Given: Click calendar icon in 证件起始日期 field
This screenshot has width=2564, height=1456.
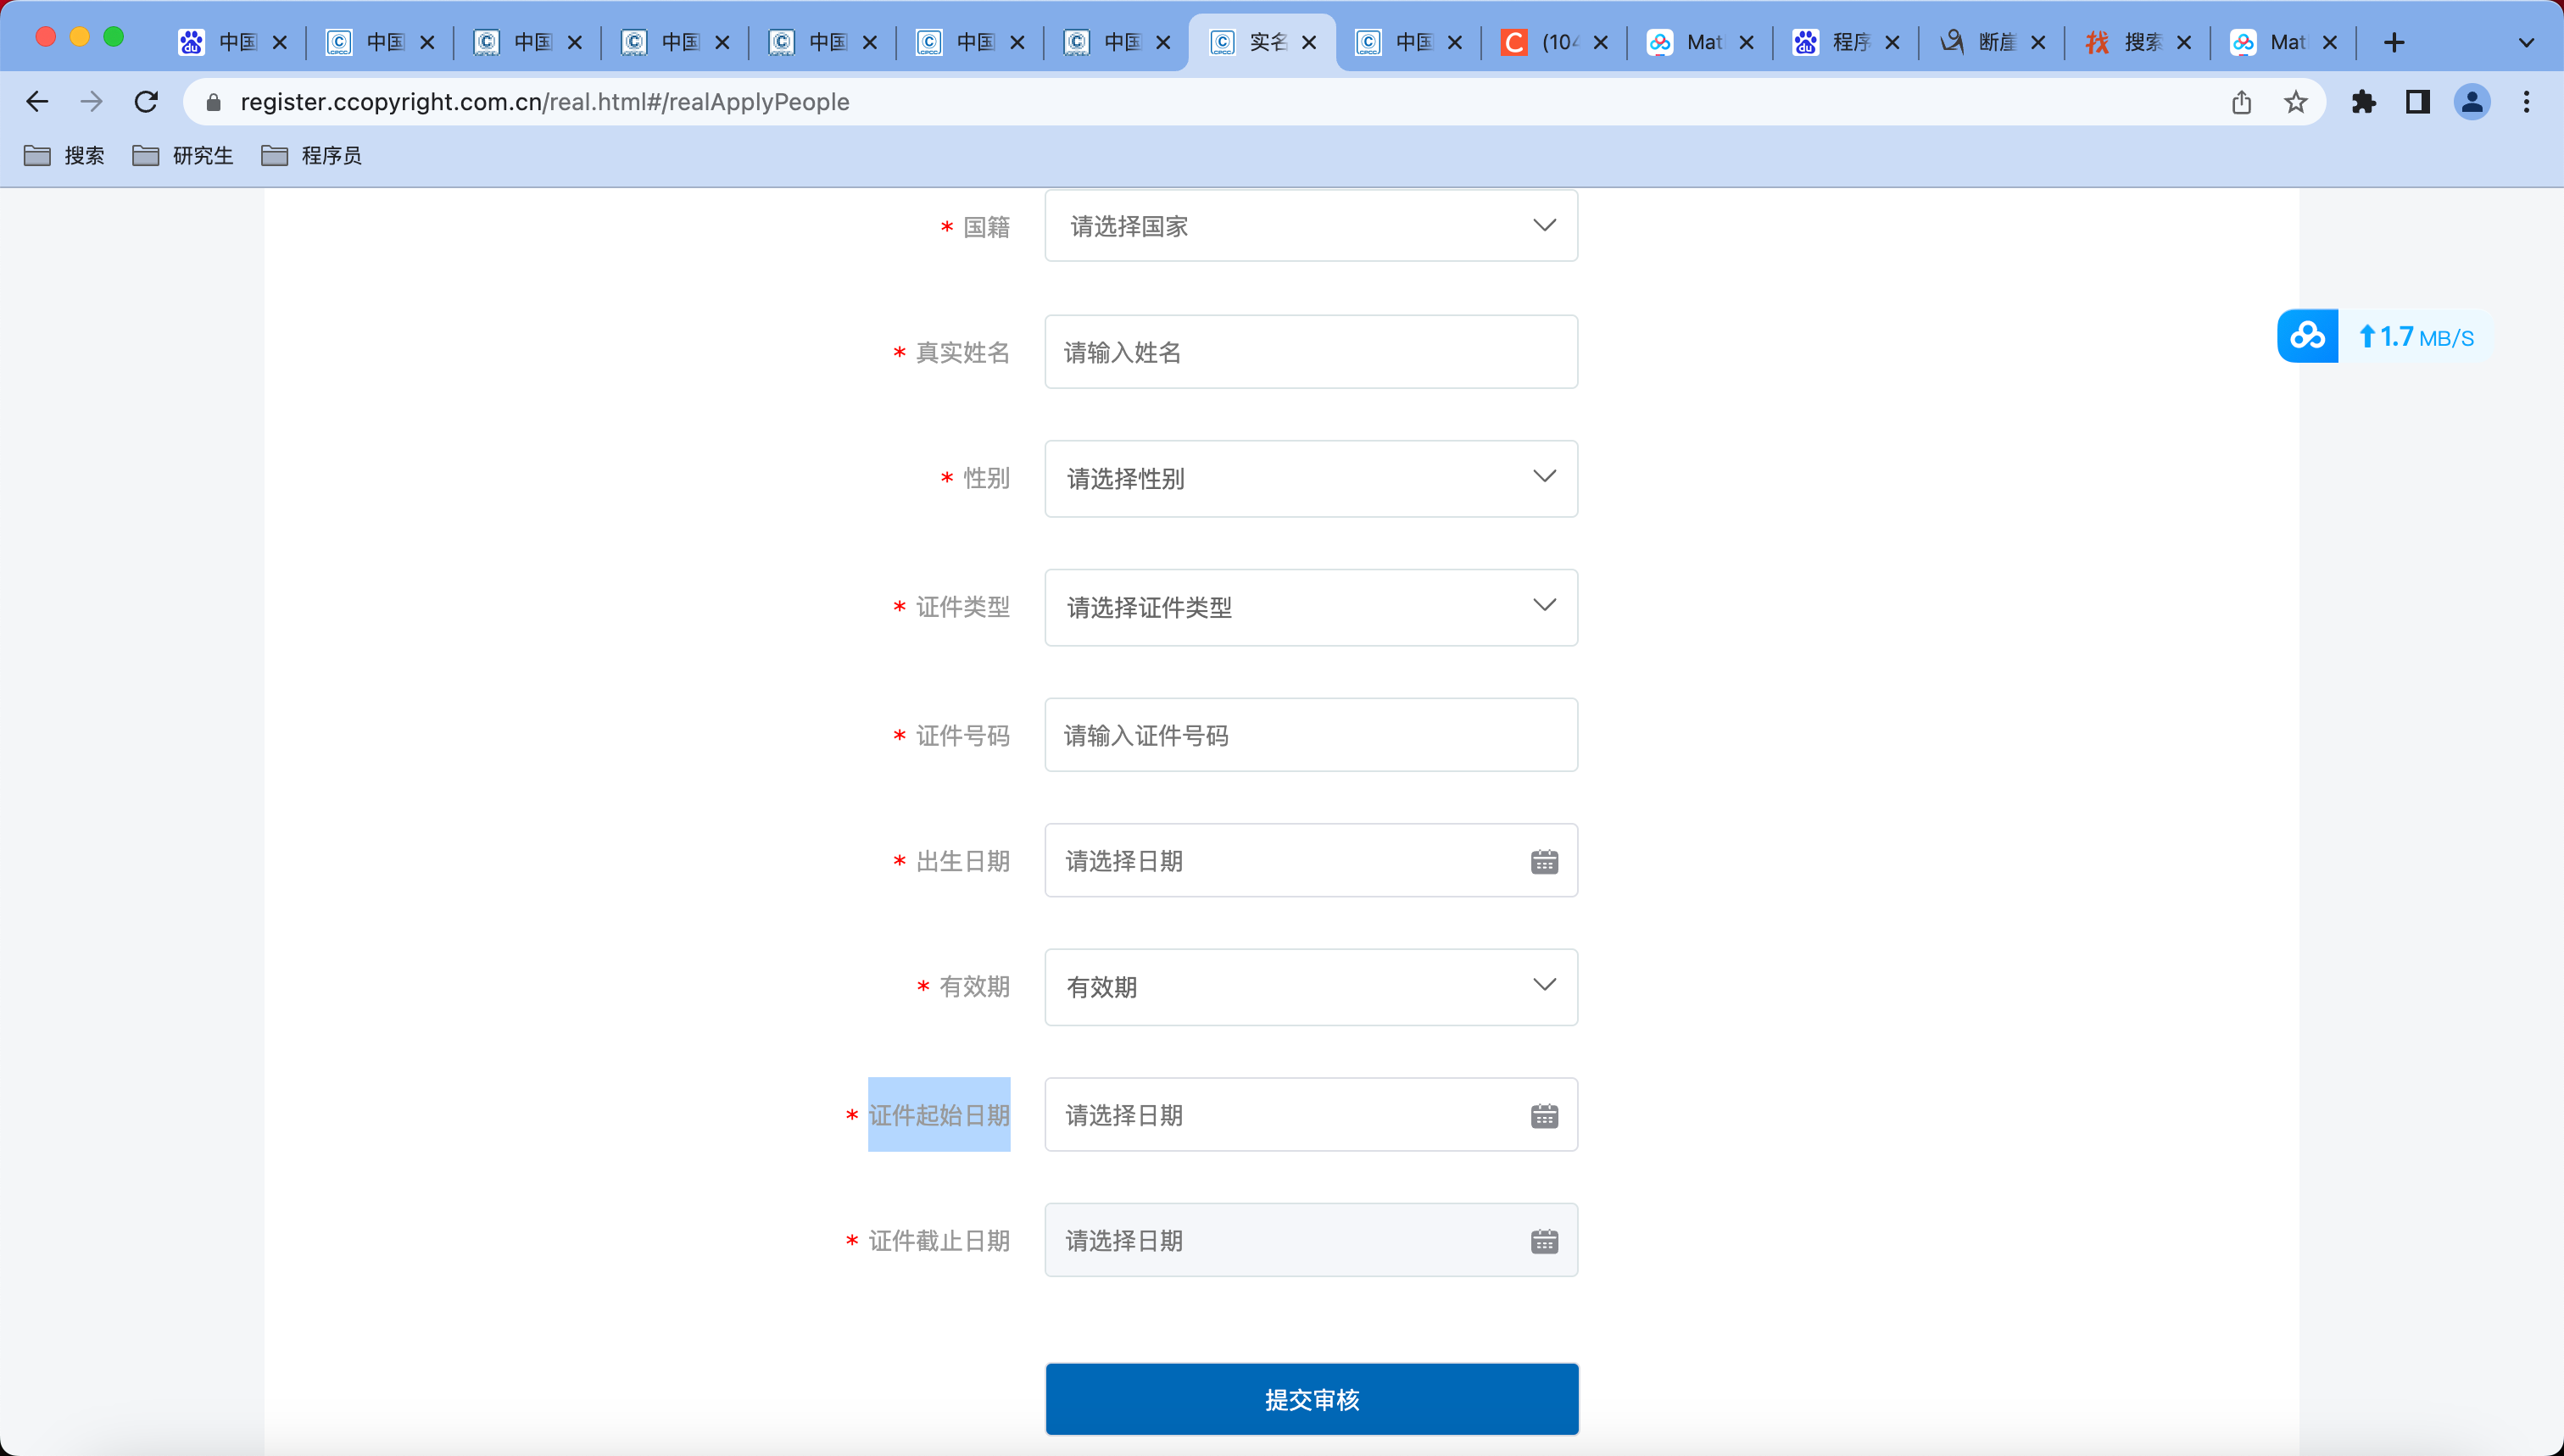Looking at the screenshot, I should click(1544, 1115).
